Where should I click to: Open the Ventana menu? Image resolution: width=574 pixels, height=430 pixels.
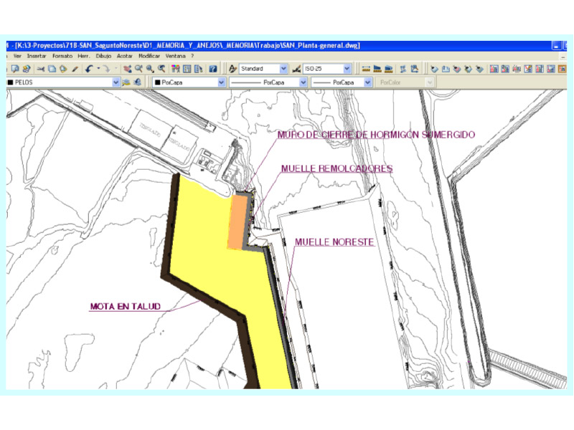point(175,56)
